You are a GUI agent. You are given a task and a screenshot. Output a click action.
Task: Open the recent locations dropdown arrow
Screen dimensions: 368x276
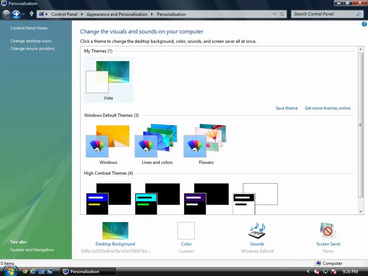pos(23,14)
